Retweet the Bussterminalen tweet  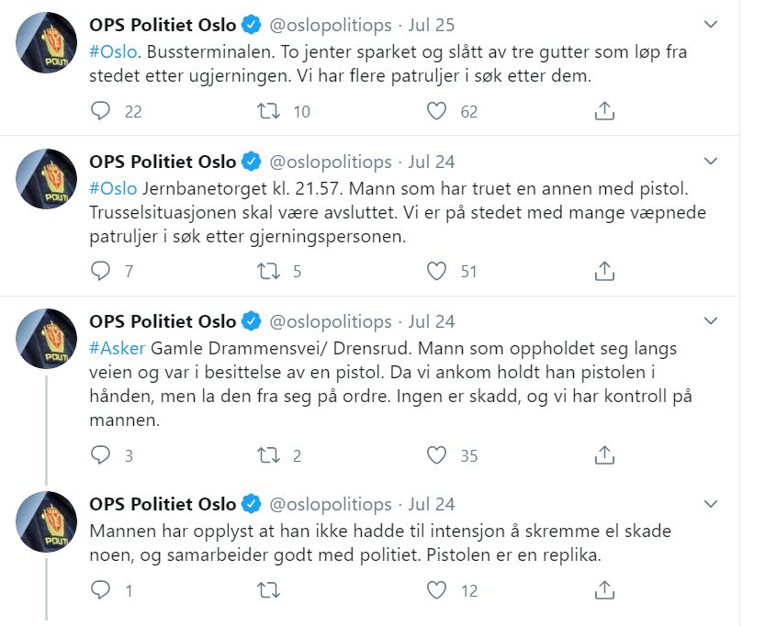click(x=270, y=111)
